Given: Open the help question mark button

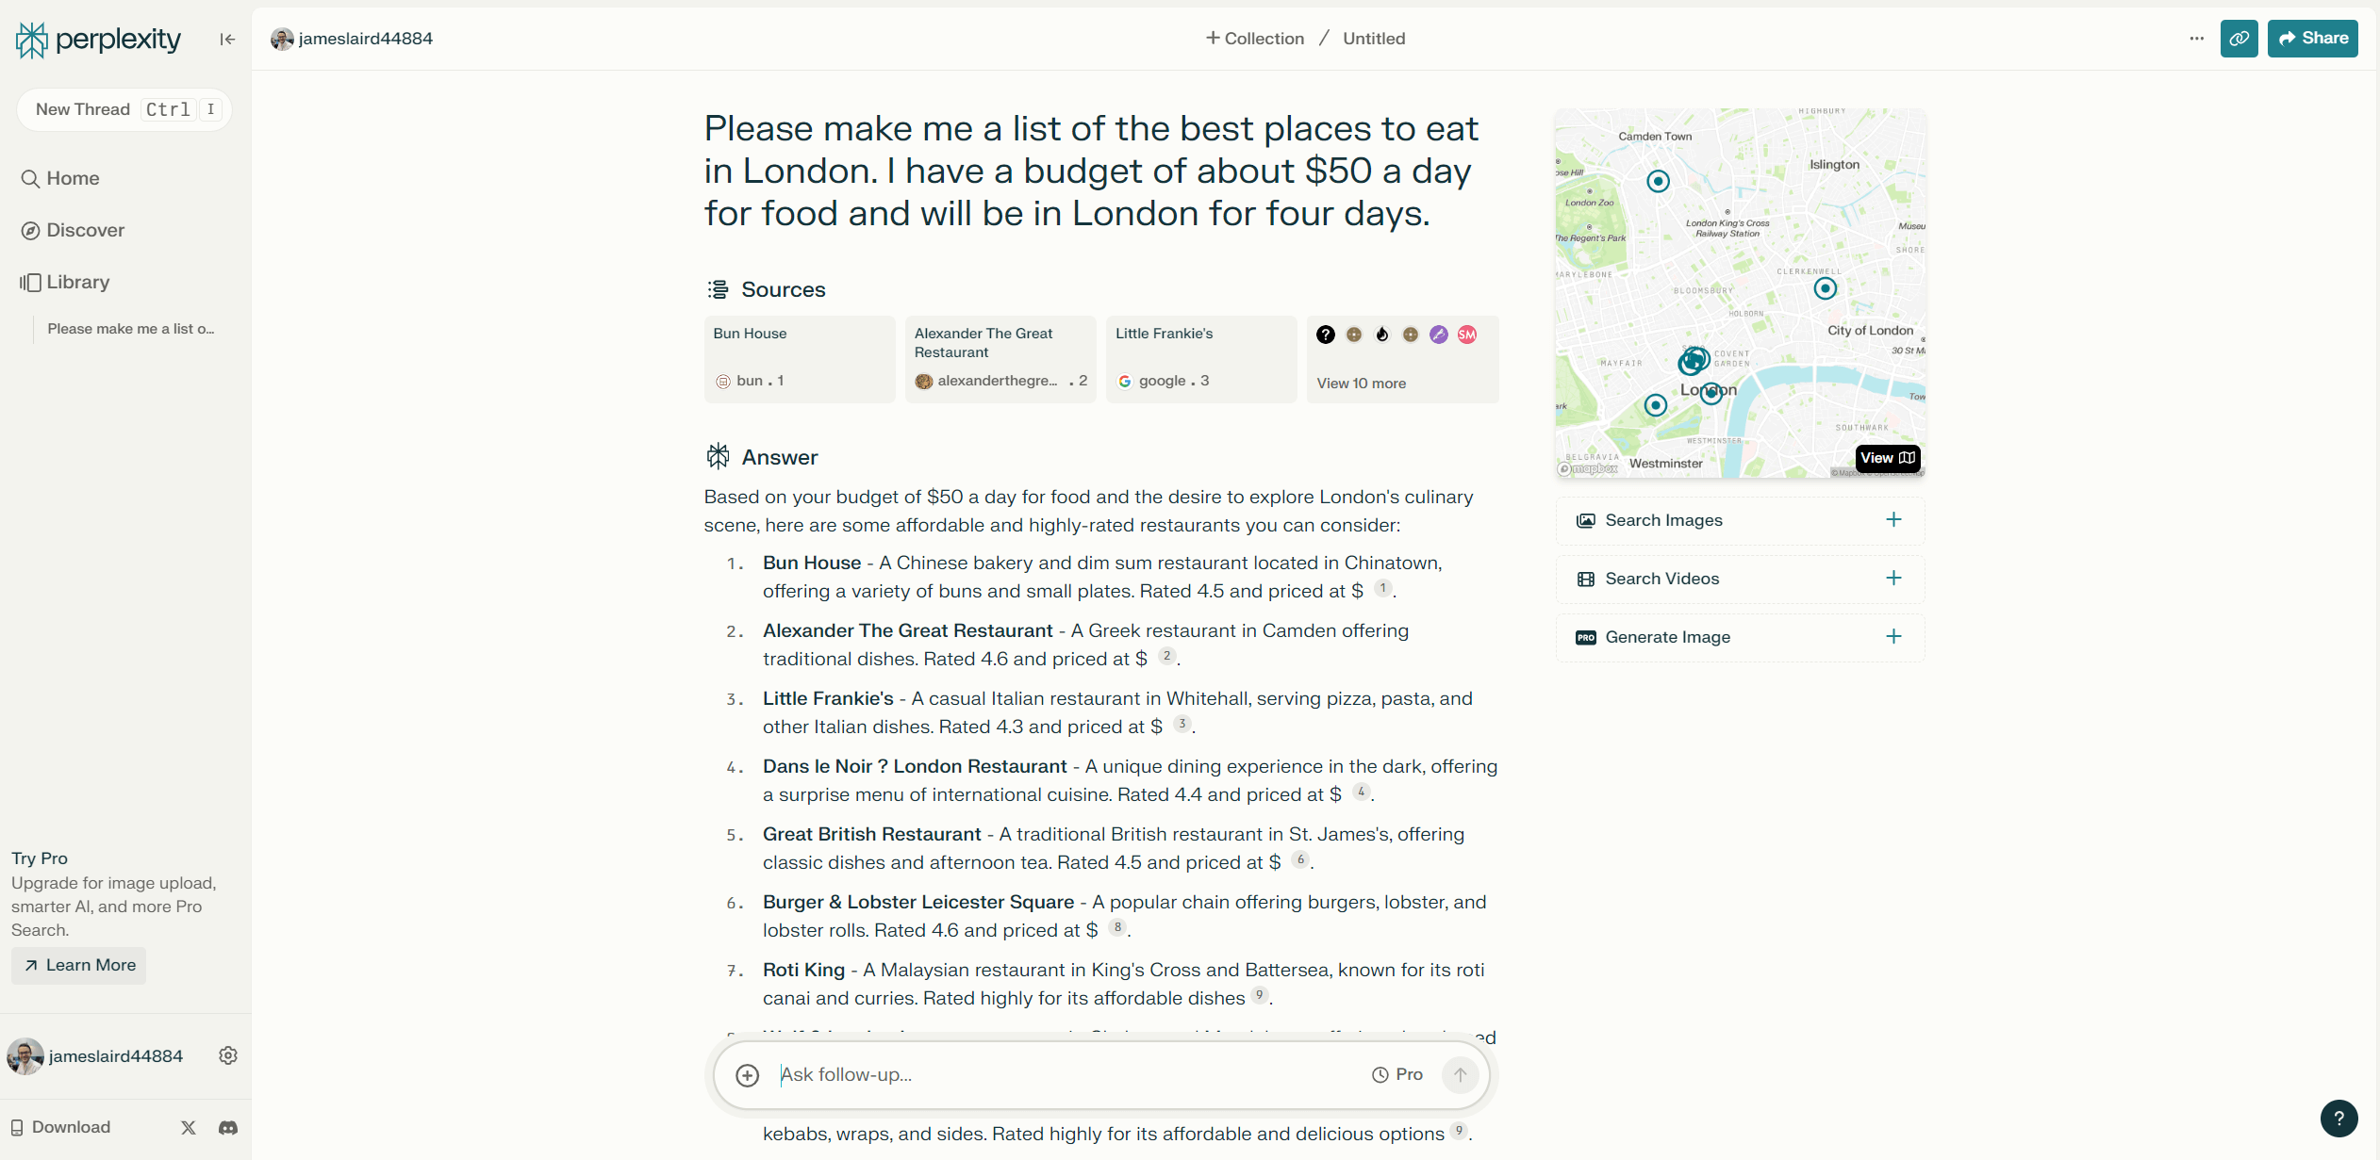Looking at the screenshot, I should pos(2339,1119).
